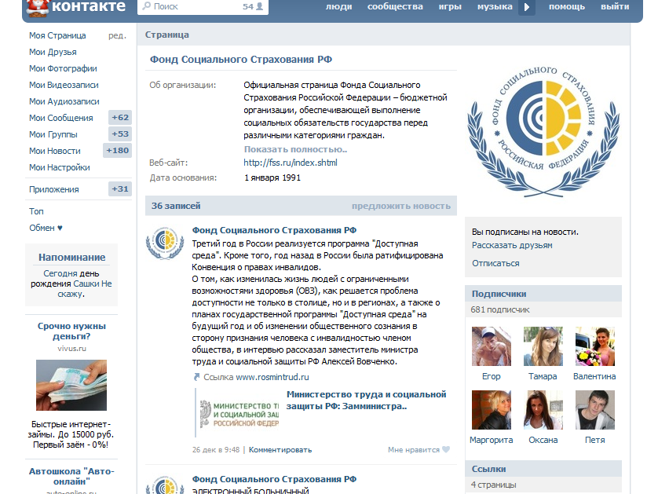Open the www.rosmintrud.ru link
The width and height of the screenshot is (658, 494).
tap(272, 377)
